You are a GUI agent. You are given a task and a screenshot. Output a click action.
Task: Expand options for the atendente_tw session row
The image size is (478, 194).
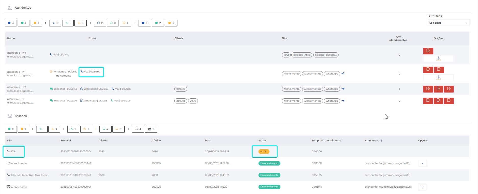click(422, 163)
